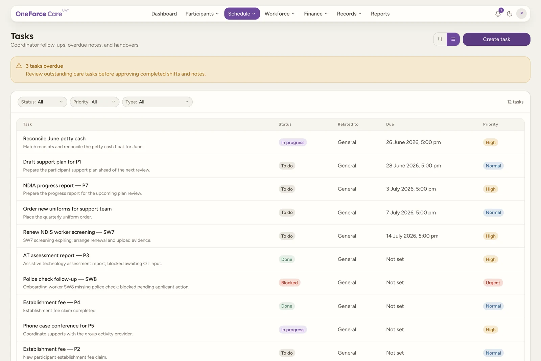This screenshot has width=541, height=361.
Task: Open the Reports page
Action: click(x=380, y=14)
